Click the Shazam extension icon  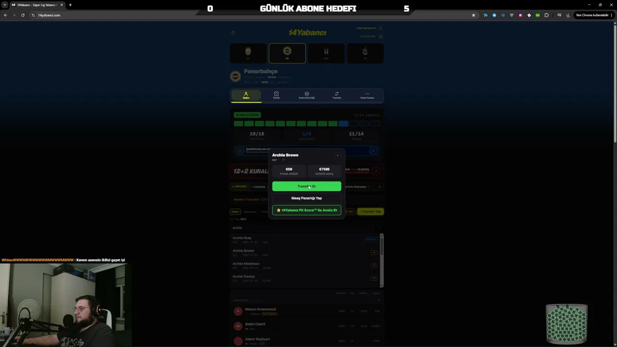click(x=494, y=15)
